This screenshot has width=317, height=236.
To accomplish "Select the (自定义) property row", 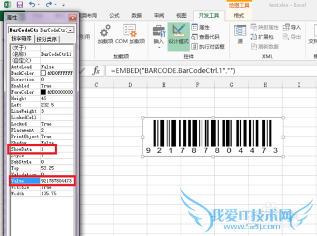I will coord(42,60).
